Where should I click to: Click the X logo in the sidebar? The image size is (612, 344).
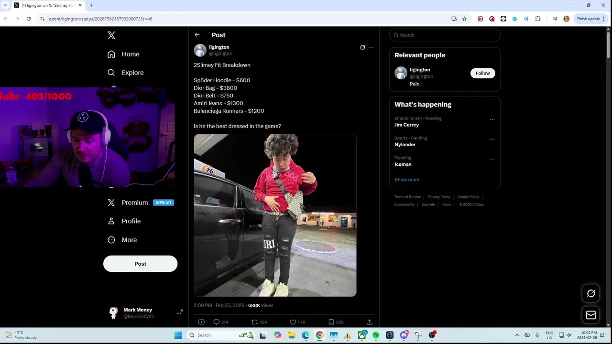(x=111, y=35)
